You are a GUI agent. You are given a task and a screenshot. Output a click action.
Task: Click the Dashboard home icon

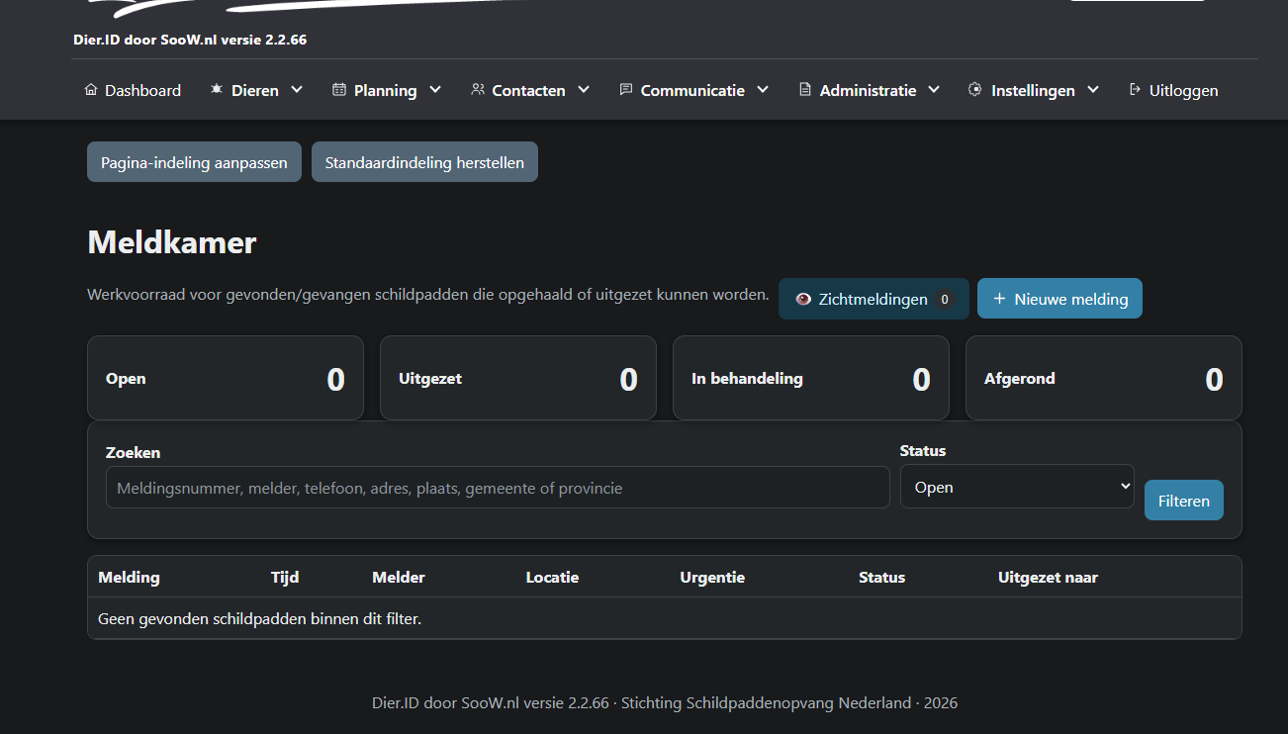pos(92,90)
